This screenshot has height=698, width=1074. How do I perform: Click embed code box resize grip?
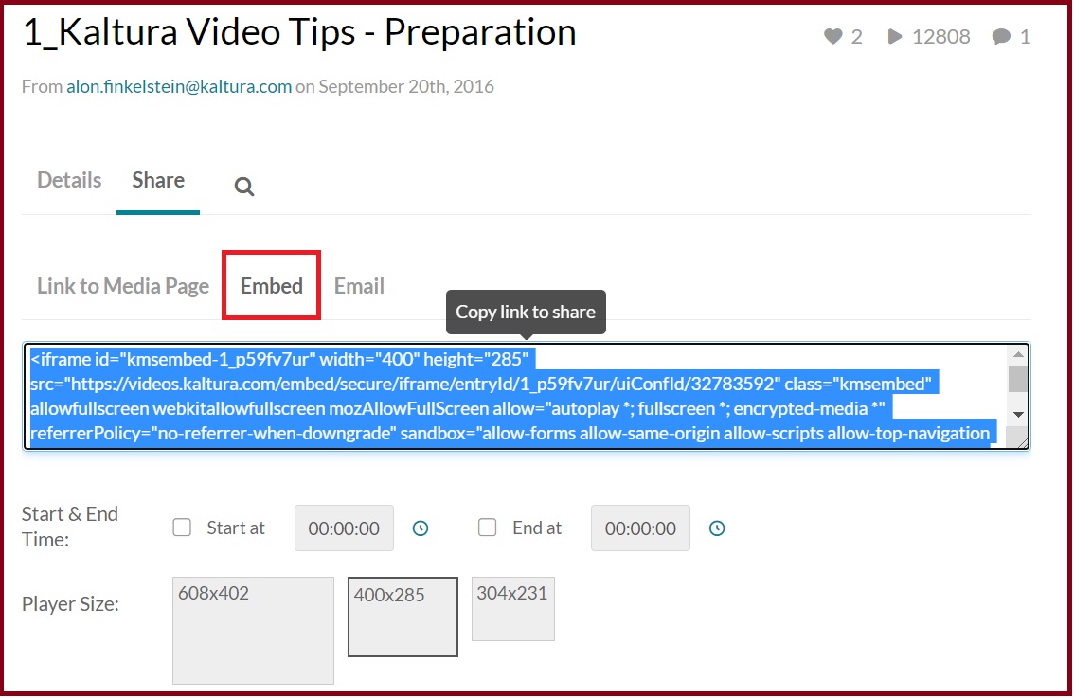click(x=1023, y=442)
